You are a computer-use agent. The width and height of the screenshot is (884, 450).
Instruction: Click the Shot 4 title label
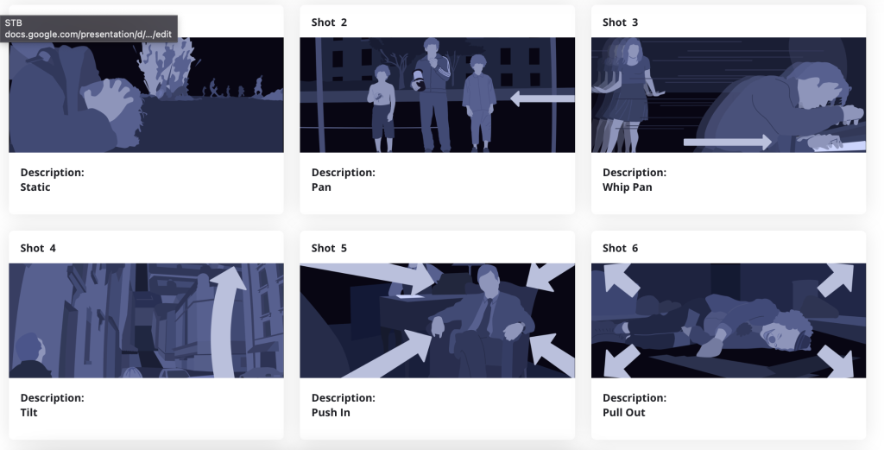coord(38,248)
